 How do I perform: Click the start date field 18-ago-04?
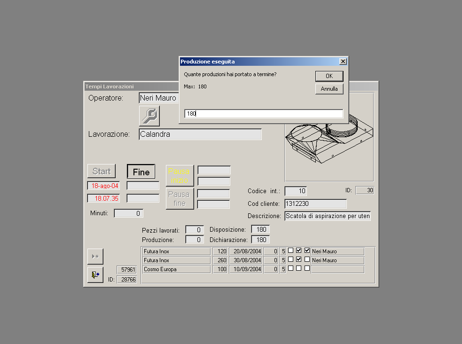pos(104,186)
